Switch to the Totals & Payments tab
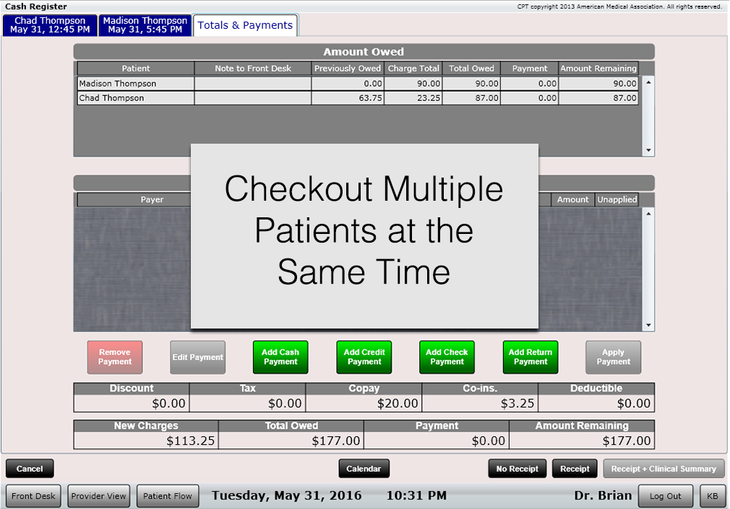This screenshot has height=509, width=730. (245, 25)
